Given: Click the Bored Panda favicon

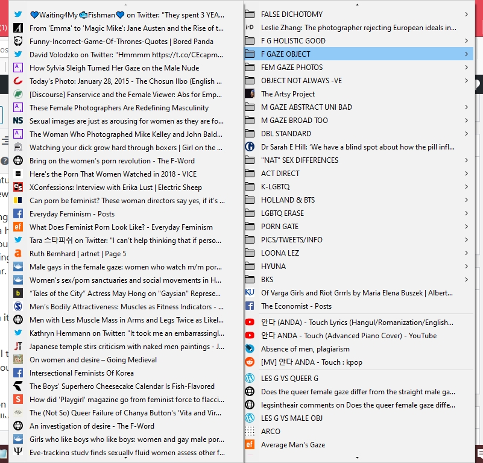Looking at the screenshot, I should point(18,42).
